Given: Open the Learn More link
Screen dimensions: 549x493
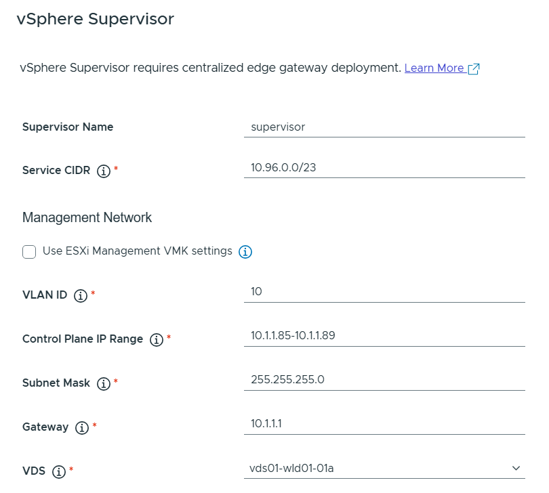Looking at the screenshot, I should (434, 68).
